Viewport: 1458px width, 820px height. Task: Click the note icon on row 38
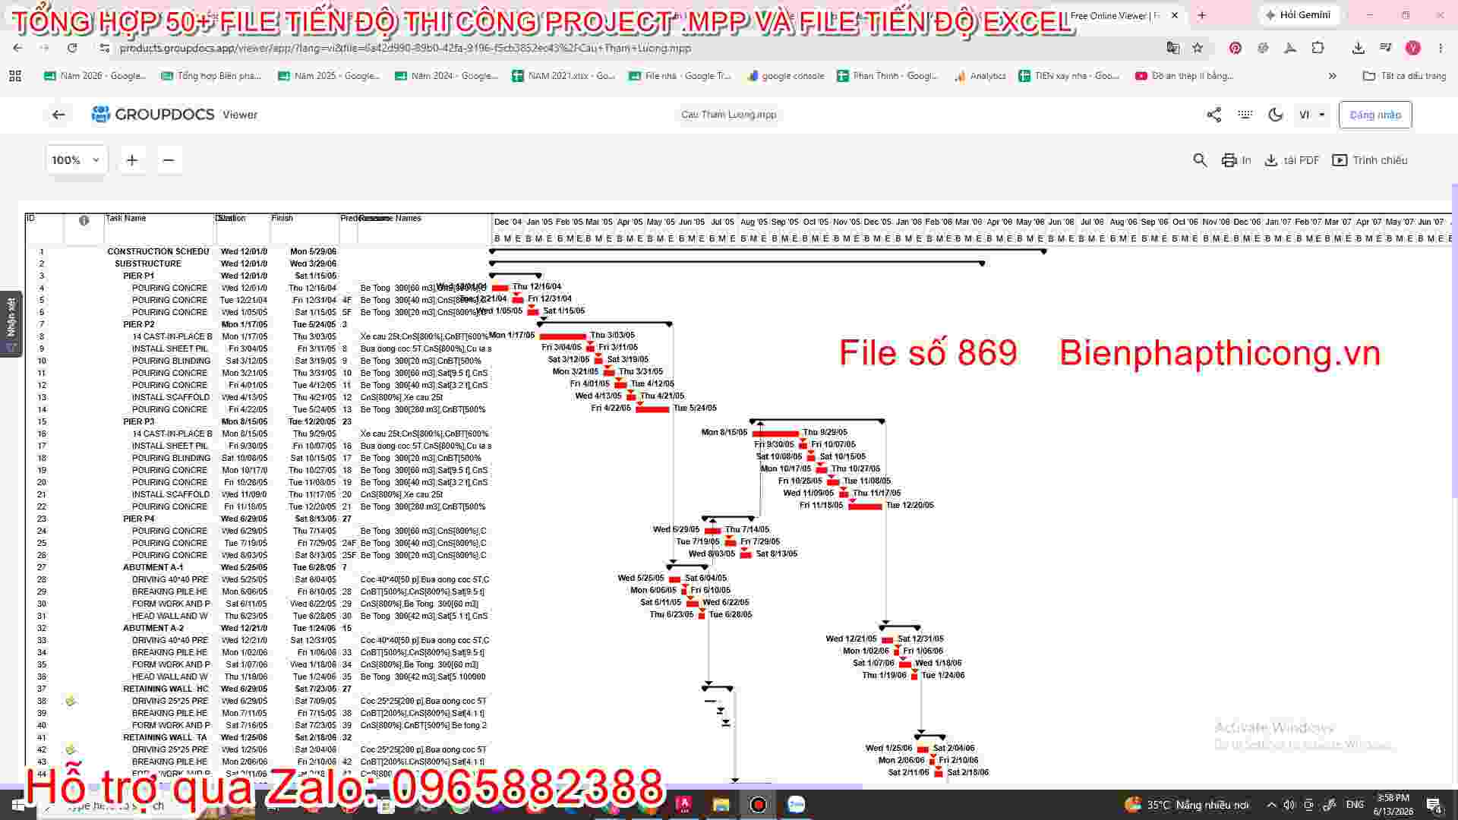pos(71,701)
